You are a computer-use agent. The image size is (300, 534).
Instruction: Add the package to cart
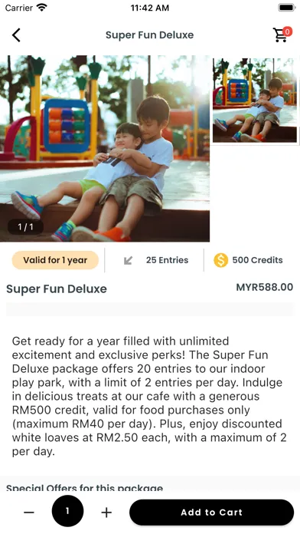(211, 513)
